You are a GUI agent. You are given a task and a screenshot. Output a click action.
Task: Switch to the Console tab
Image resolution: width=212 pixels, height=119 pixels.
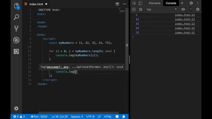coord(171,3)
